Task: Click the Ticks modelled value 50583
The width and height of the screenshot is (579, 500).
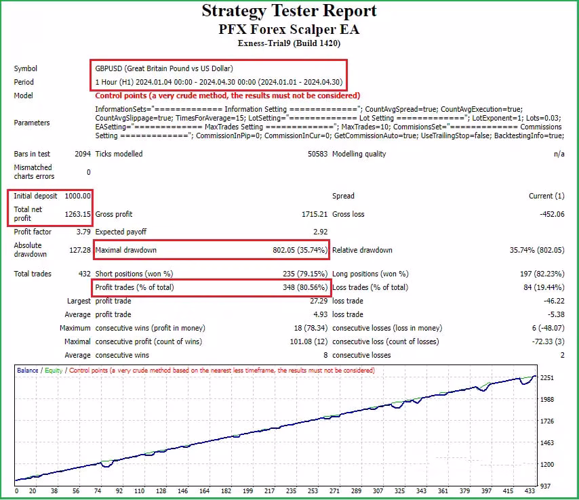Action: (317, 154)
